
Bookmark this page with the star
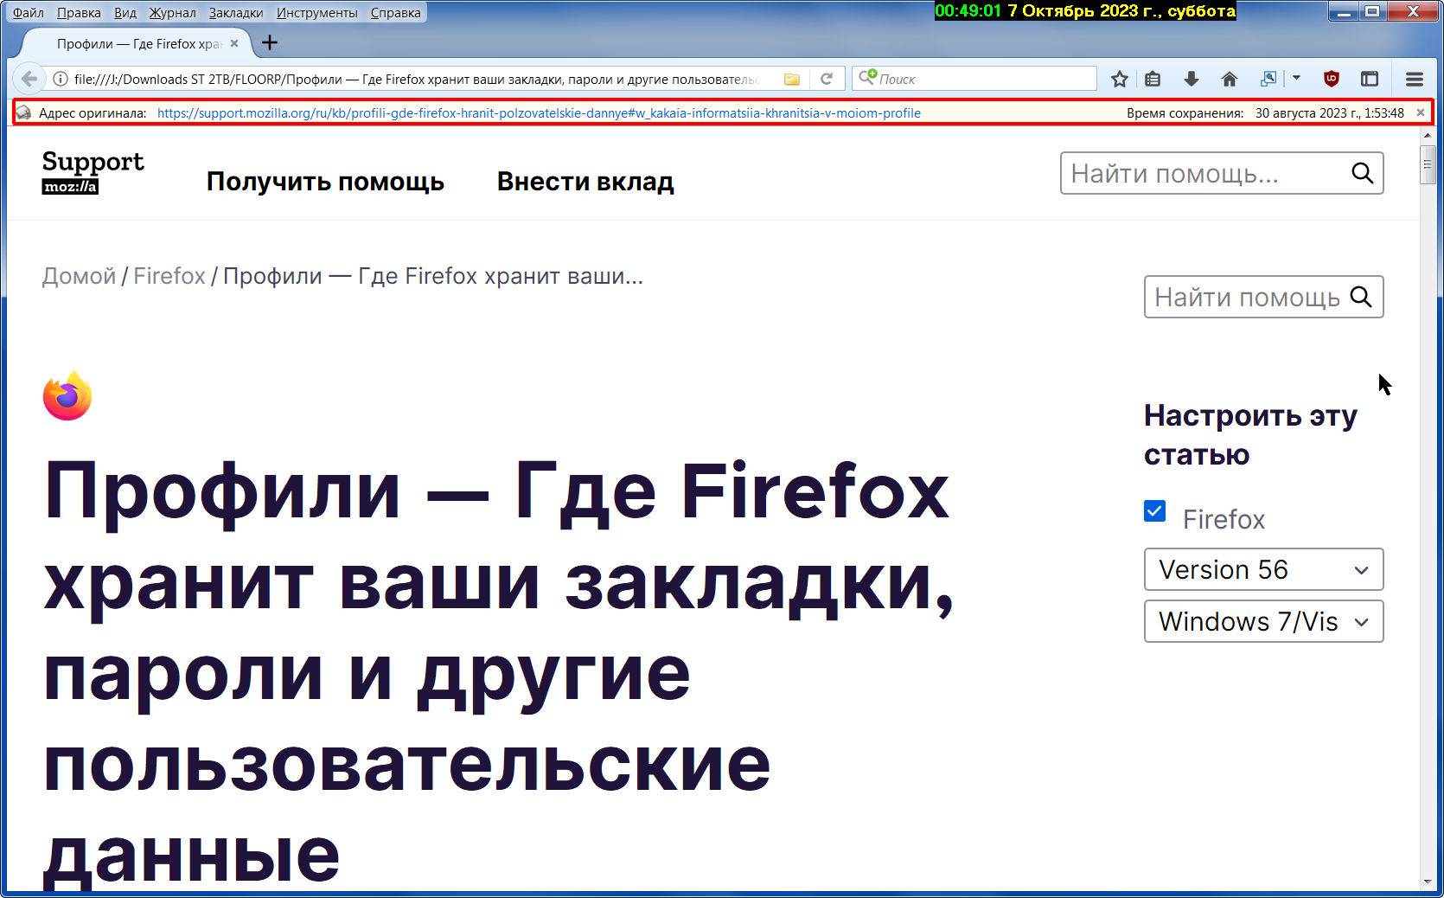click(x=1119, y=79)
